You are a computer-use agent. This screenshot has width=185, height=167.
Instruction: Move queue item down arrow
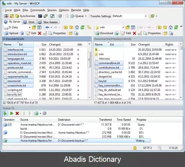[x=30, y=113]
